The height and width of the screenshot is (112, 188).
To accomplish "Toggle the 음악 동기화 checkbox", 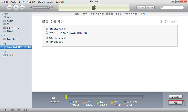I will tap(43, 22).
